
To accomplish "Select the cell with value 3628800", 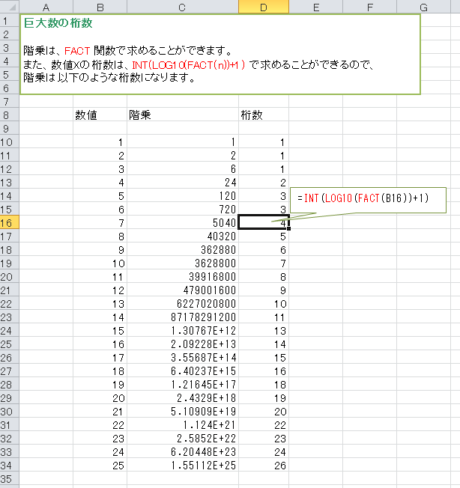I will [182, 263].
